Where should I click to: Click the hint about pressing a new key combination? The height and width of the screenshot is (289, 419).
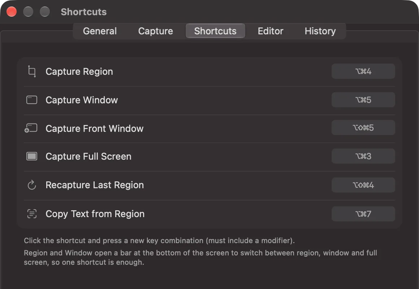(x=159, y=241)
